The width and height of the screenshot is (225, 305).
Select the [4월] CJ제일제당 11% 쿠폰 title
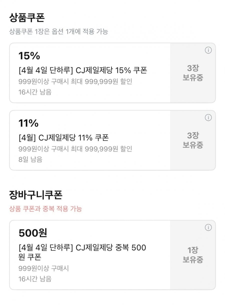(63, 138)
